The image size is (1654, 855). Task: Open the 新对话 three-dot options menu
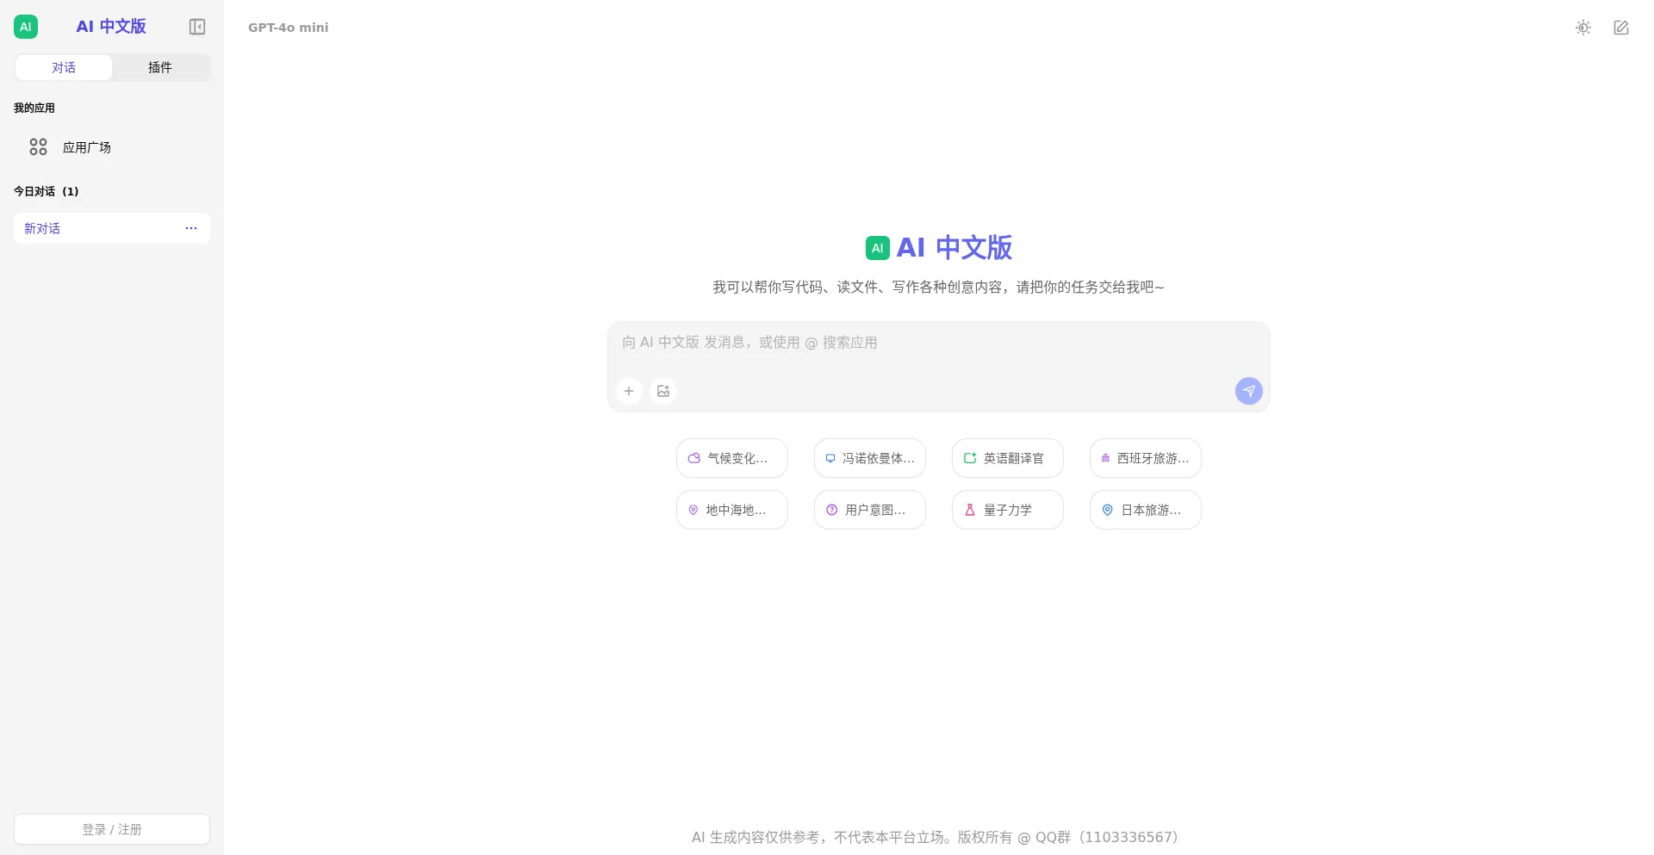coord(191,228)
